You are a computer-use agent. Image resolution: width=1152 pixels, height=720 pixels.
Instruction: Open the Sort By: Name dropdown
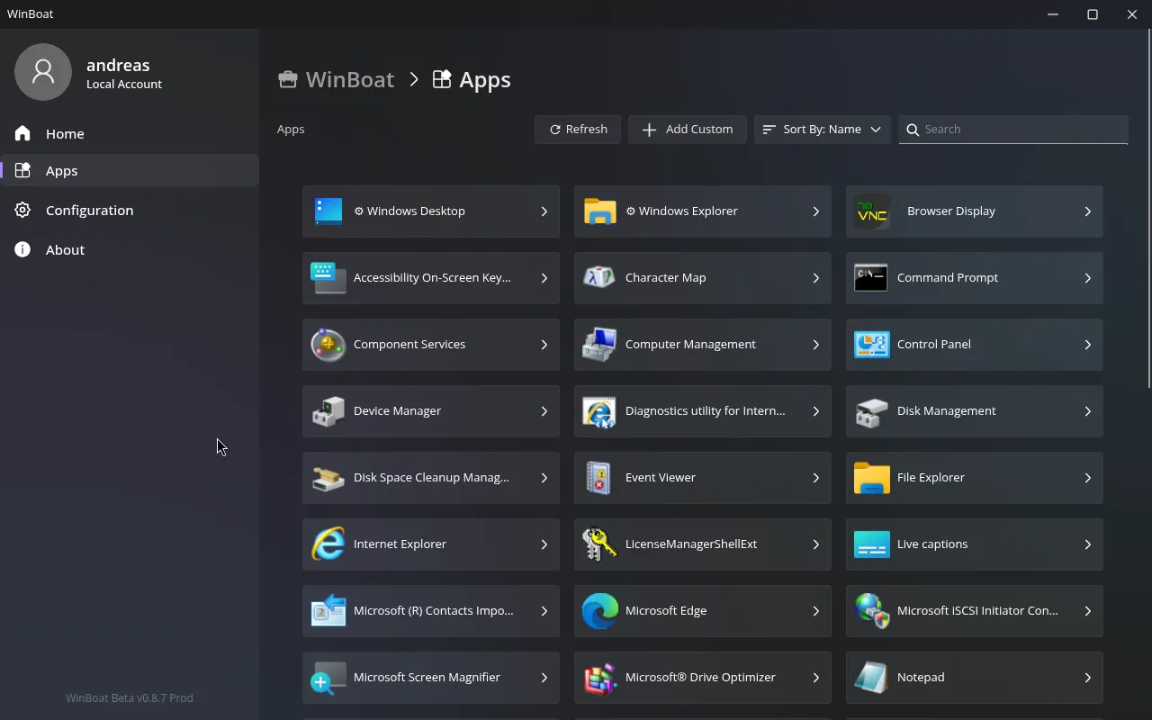[x=822, y=130]
